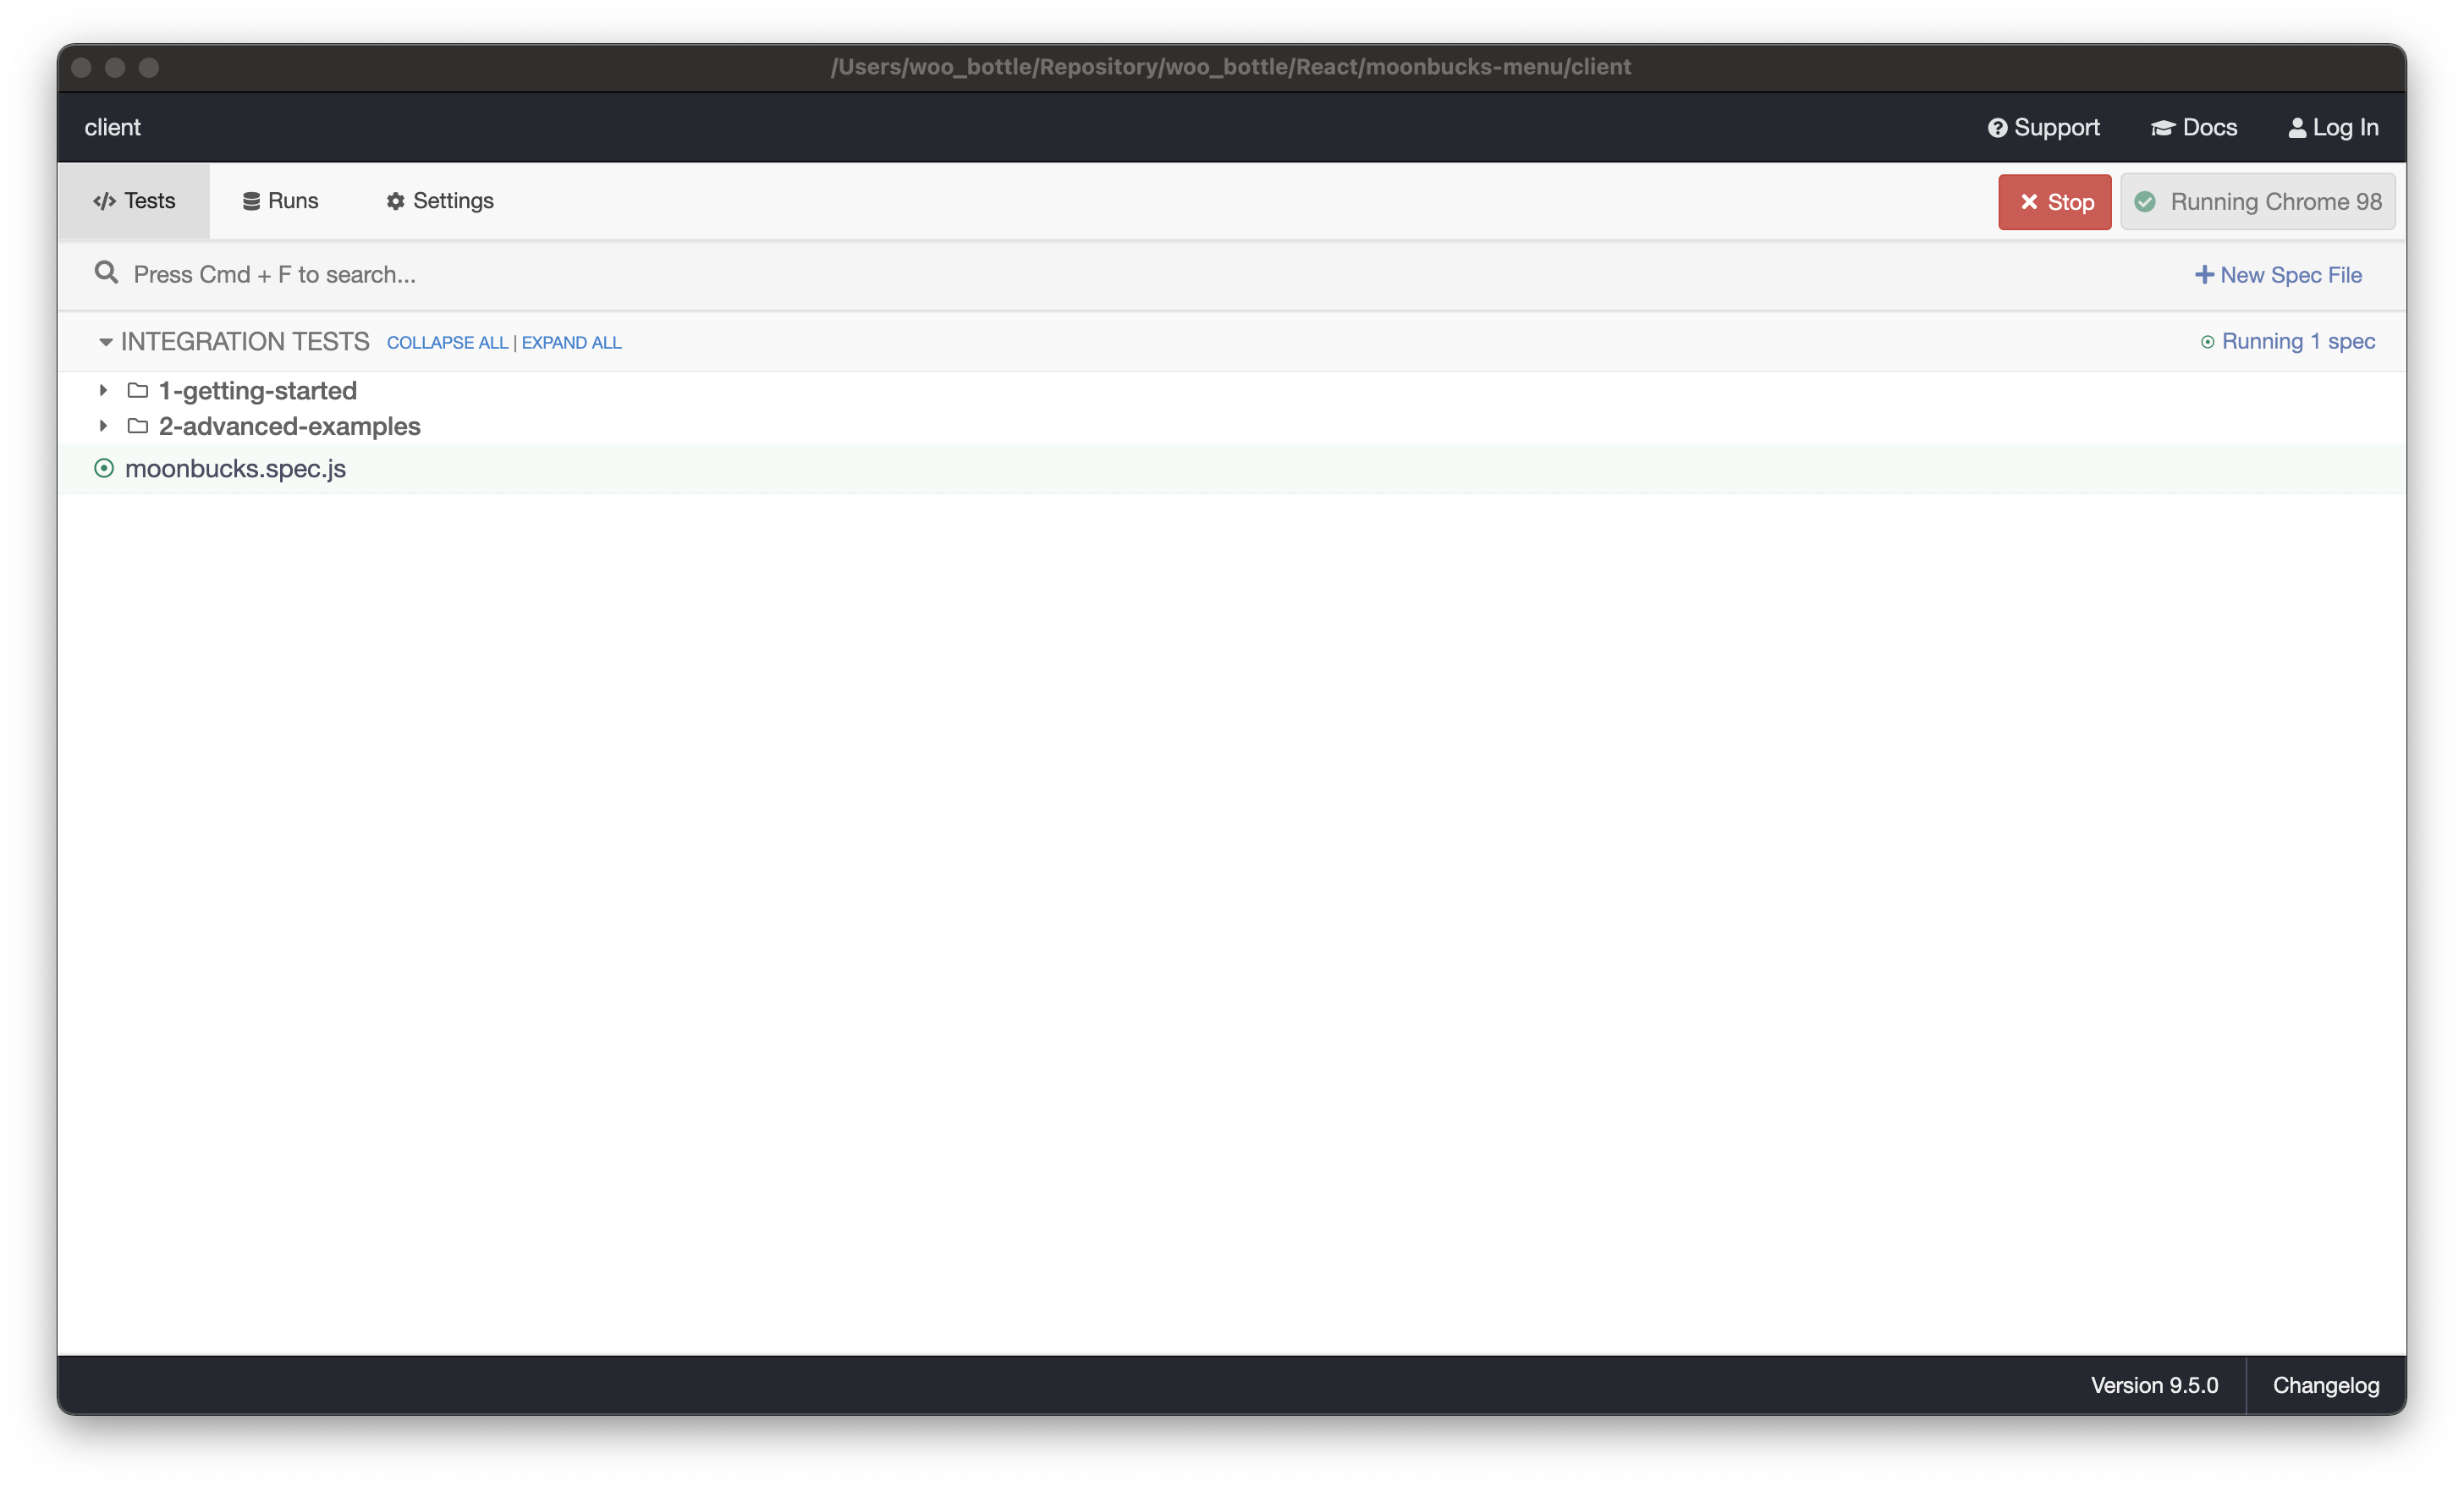Viewport: 2464px width, 1486px height.
Task: Click the Docs graduation cap icon
Action: point(2162,128)
